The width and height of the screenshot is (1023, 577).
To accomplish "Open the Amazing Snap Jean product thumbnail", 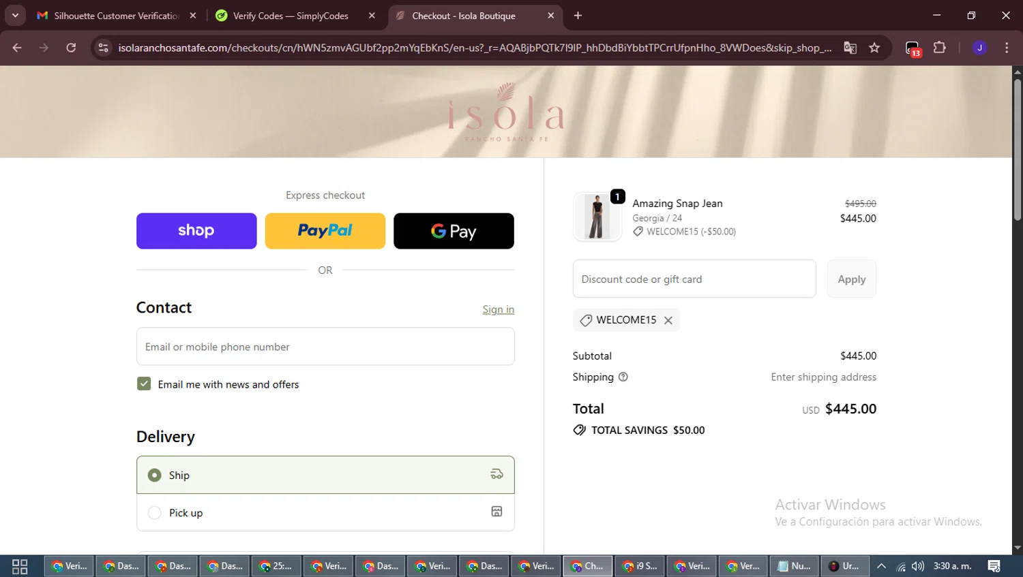I will click(x=597, y=217).
